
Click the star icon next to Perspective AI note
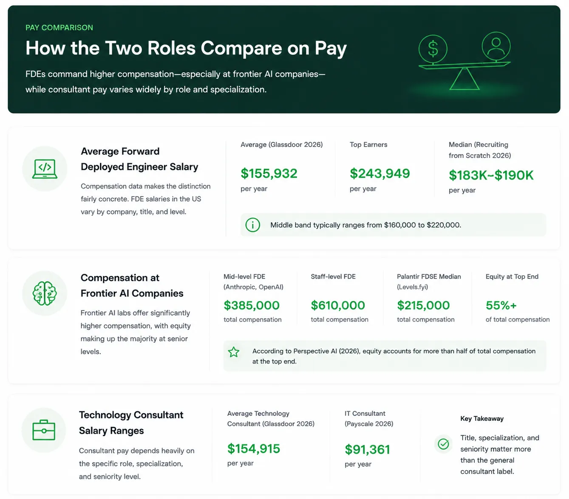pyautogui.click(x=234, y=352)
